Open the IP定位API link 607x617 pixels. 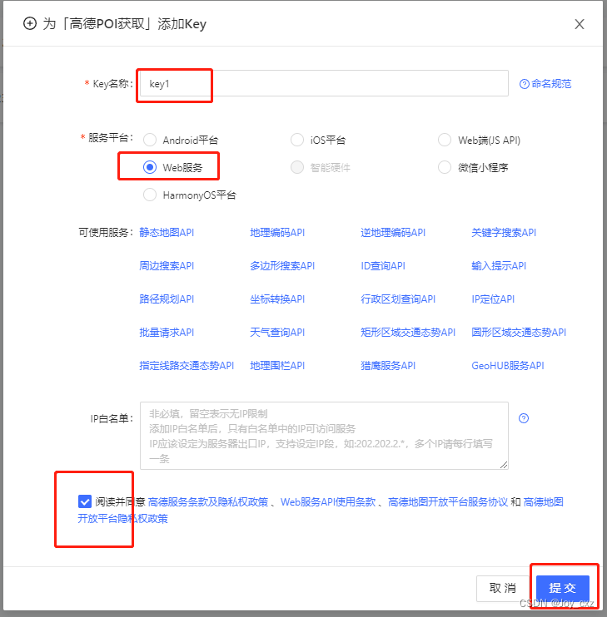pyautogui.click(x=493, y=299)
